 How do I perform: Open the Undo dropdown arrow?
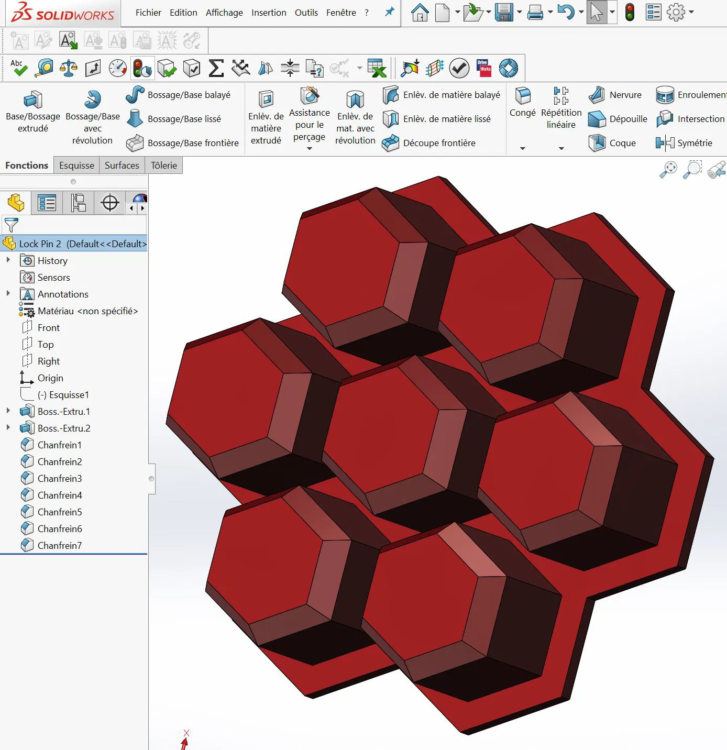[581, 12]
